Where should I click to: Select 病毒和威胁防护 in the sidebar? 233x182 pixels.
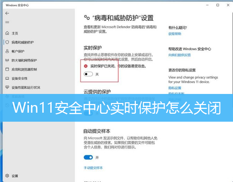[x=22, y=42]
